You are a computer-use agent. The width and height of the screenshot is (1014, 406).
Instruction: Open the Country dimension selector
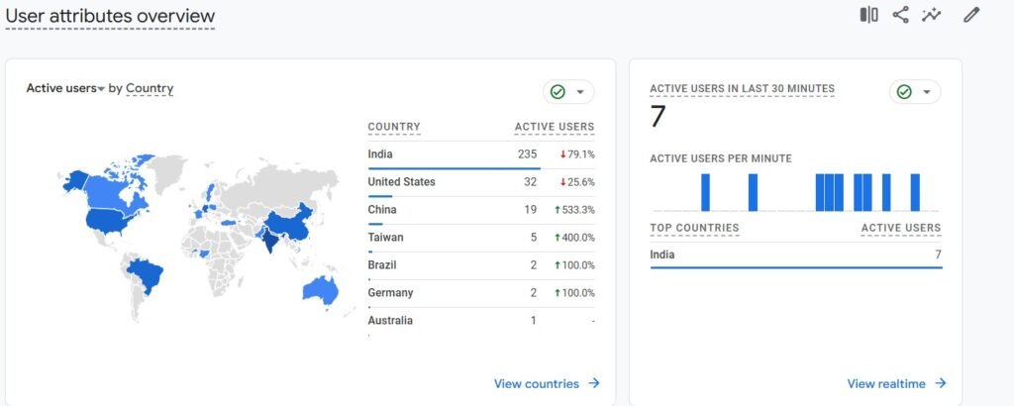click(x=150, y=88)
